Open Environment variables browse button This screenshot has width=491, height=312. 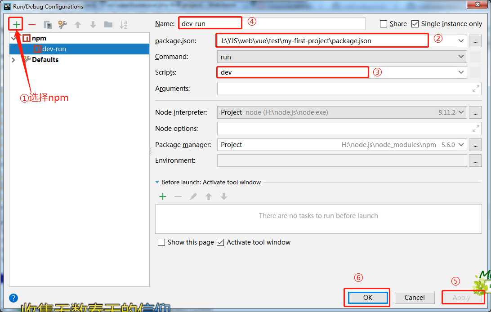click(475, 161)
